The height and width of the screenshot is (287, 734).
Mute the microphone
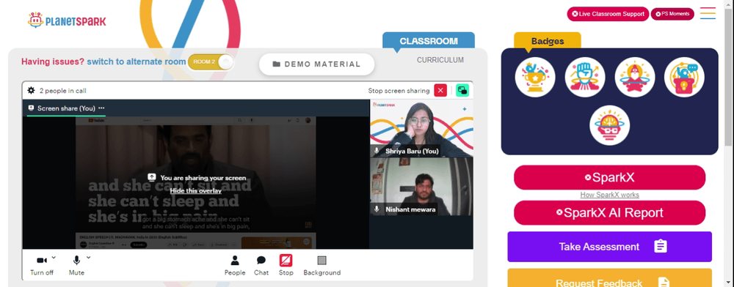click(76, 266)
